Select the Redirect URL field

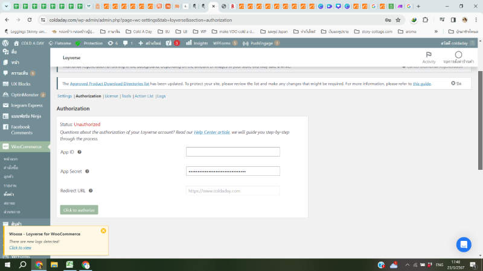coord(233,191)
